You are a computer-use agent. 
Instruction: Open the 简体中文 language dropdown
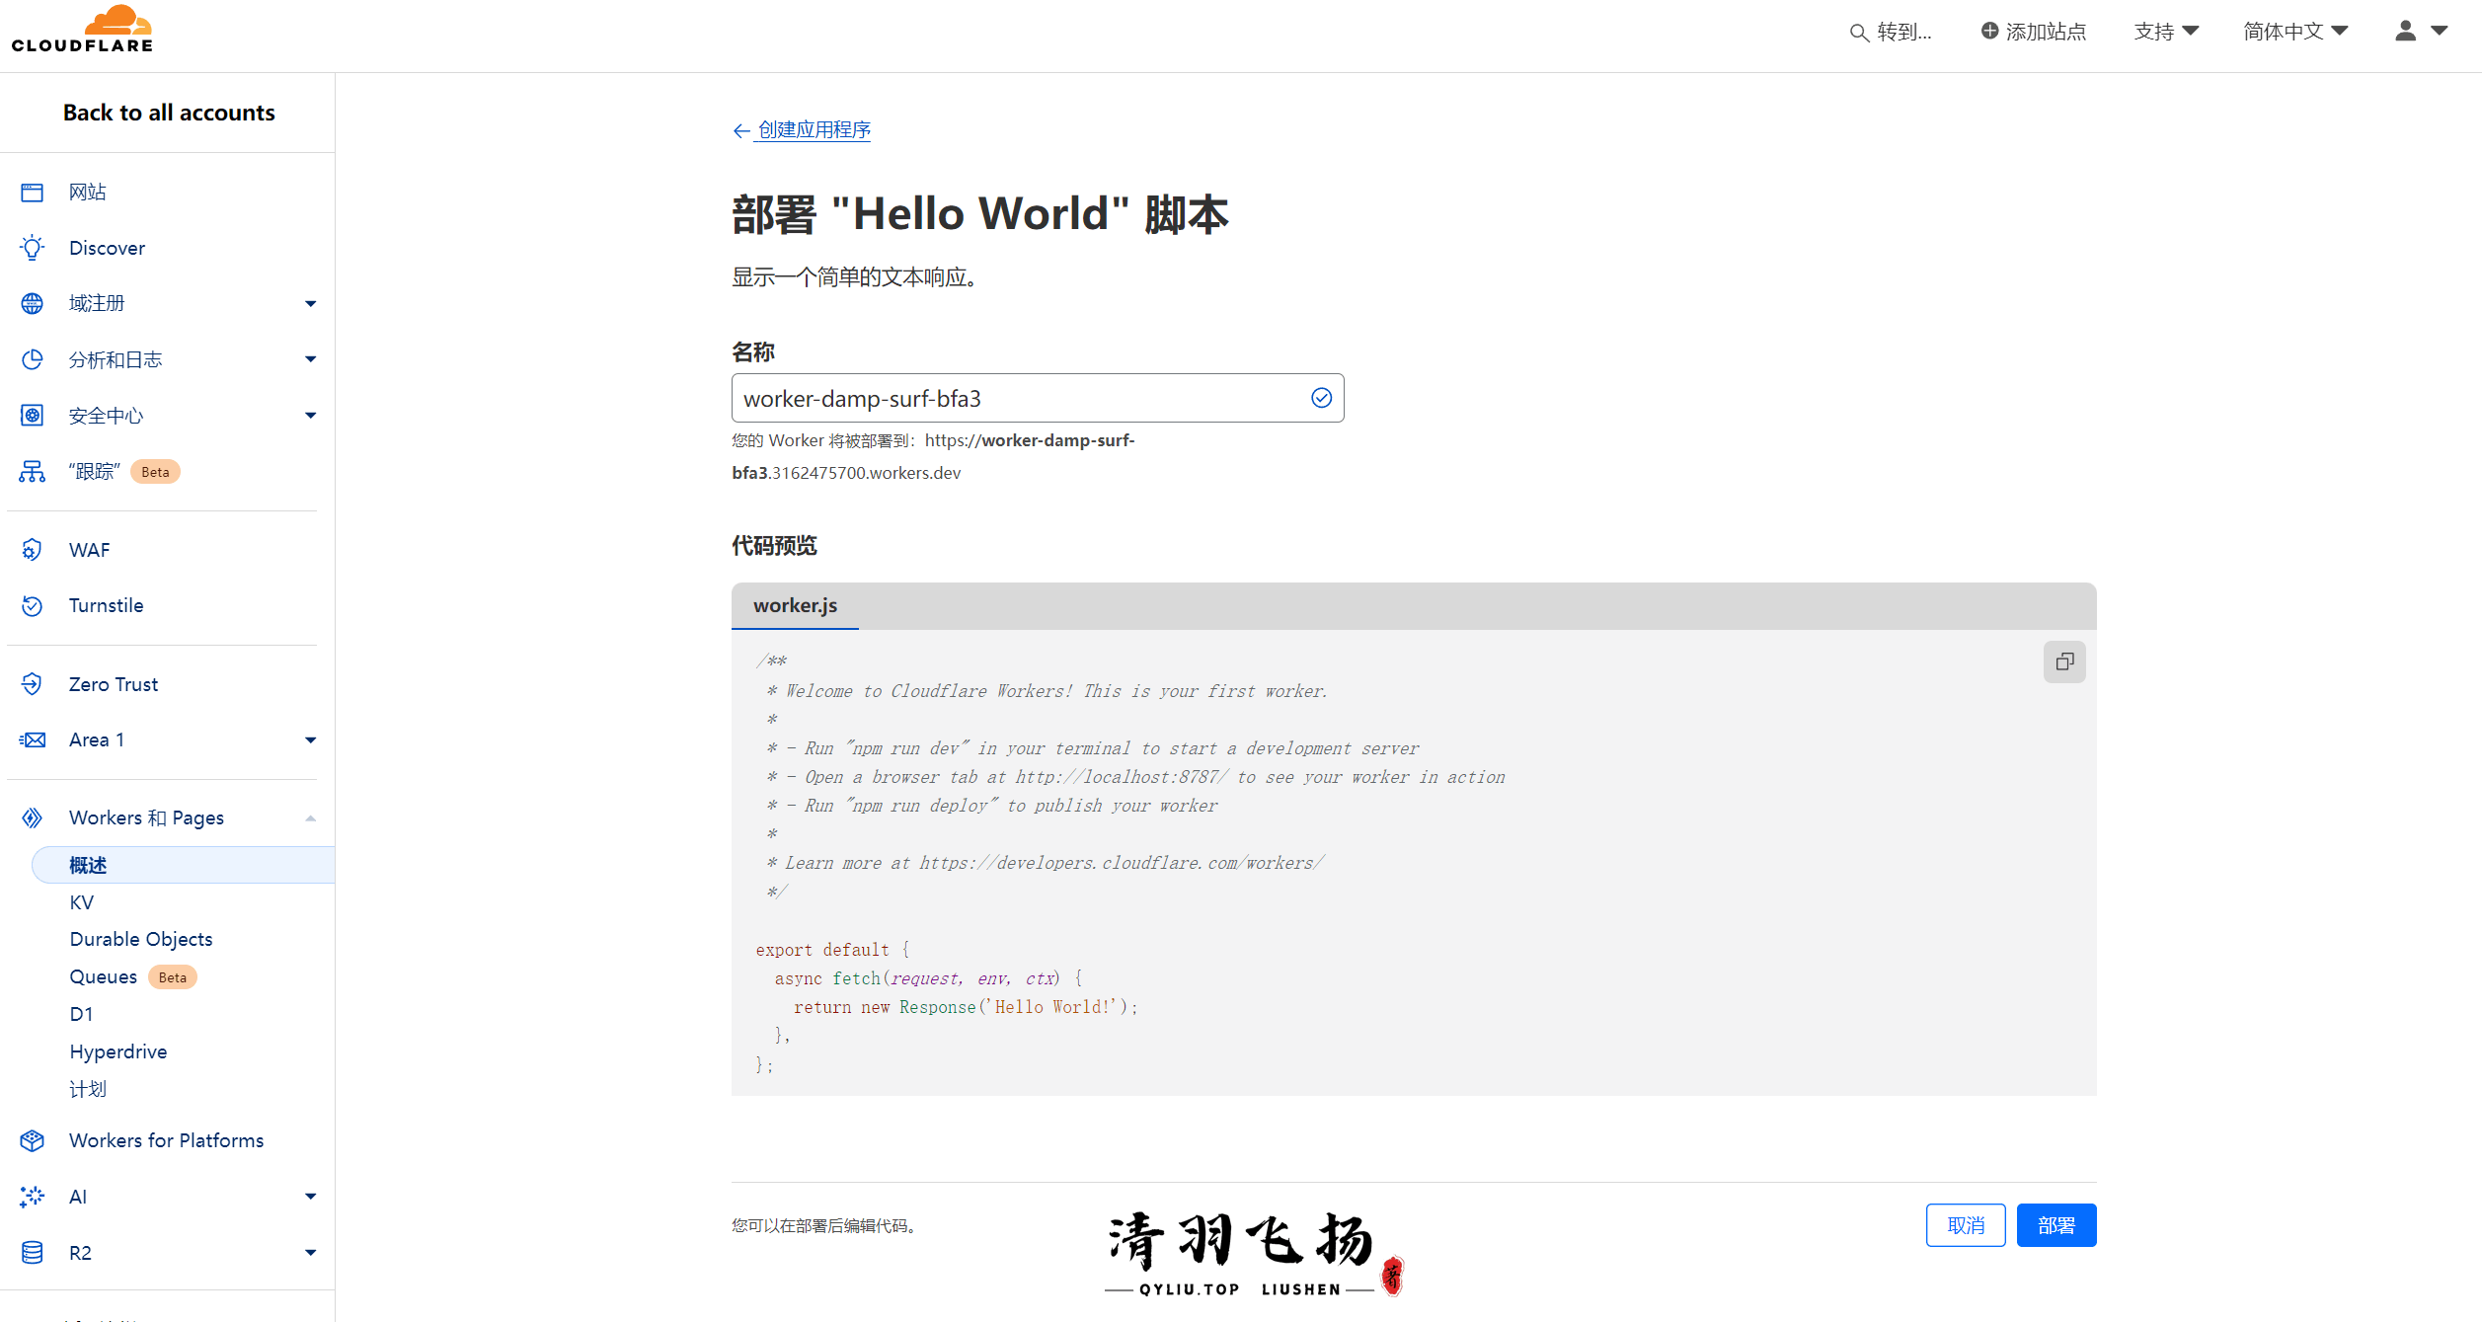click(2295, 32)
